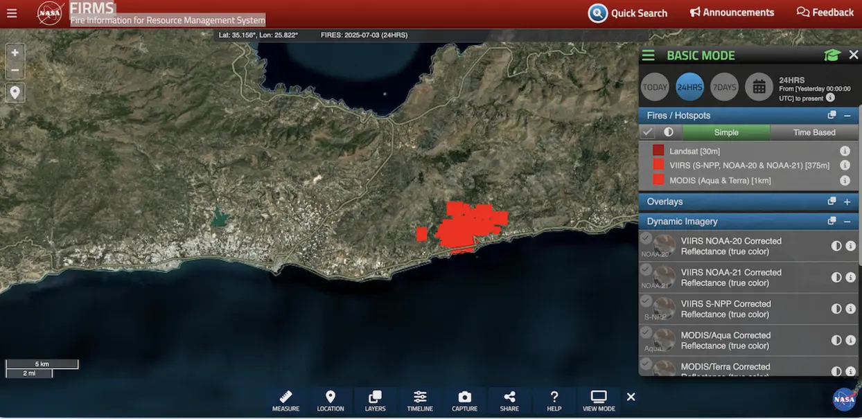Viewport: 862px width, 419px height.
Task: Enable MODIS/Aqua Corrected Reflectance layer
Action: point(646,333)
